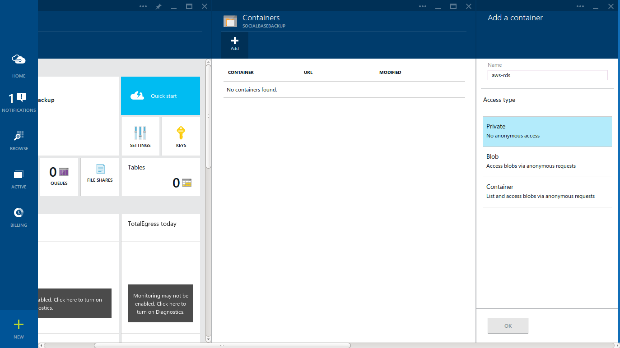
Task: Open the SETTINGS tile
Action: (140, 137)
